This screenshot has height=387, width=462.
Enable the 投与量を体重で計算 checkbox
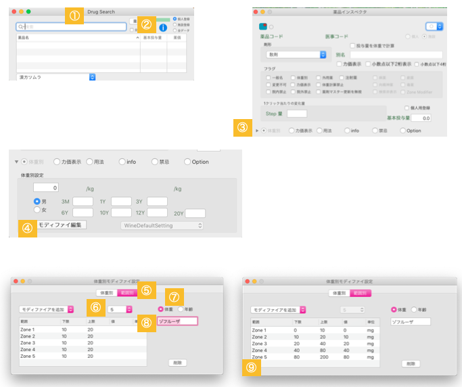pyautogui.click(x=352, y=45)
